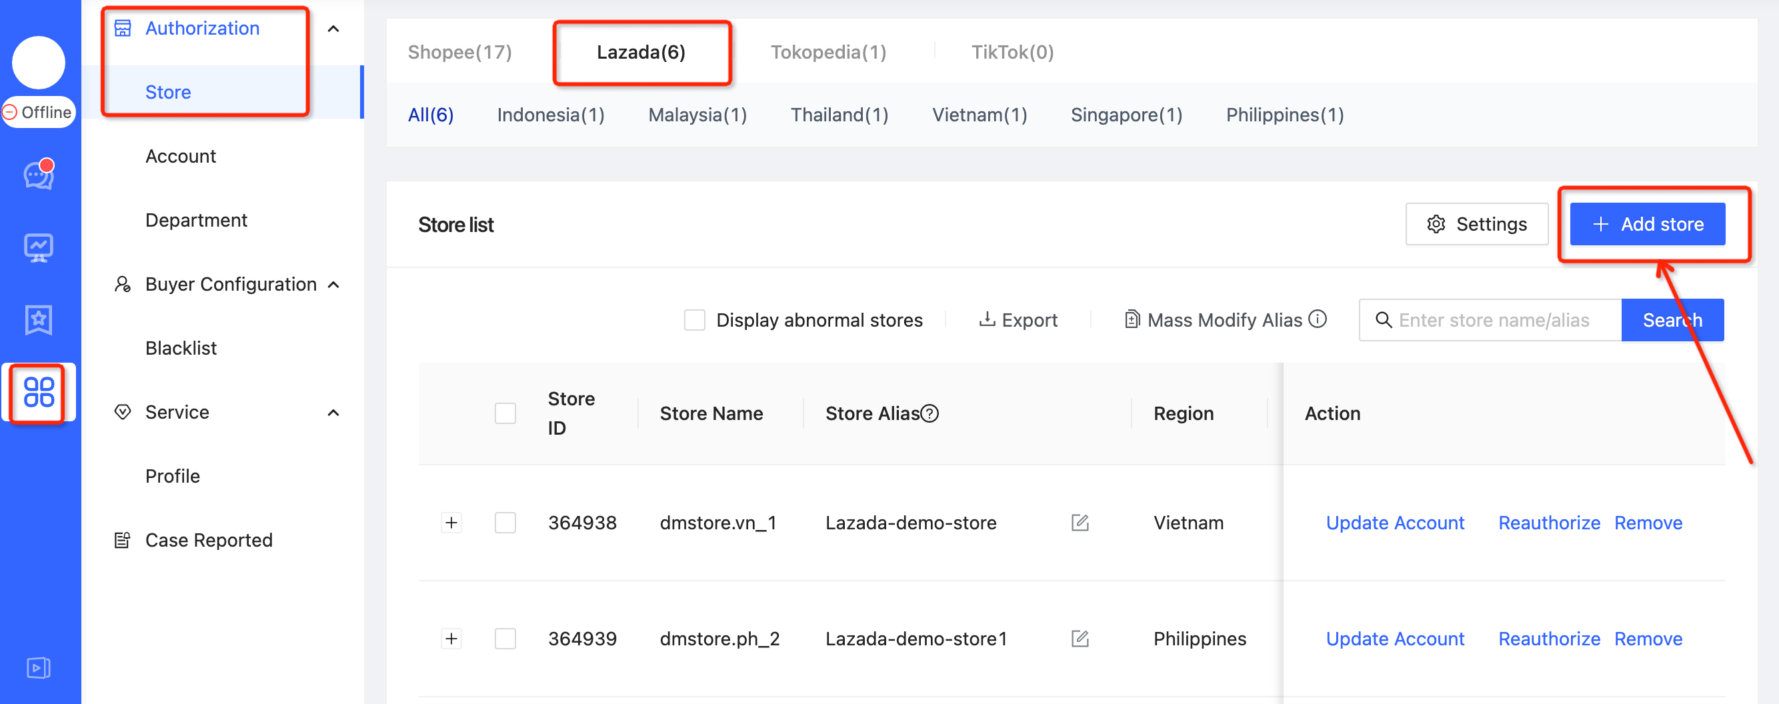Viewport: 1779px width, 704px height.
Task: Reauthorize the dmstore.vn_1 store
Action: pos(1549,523)
